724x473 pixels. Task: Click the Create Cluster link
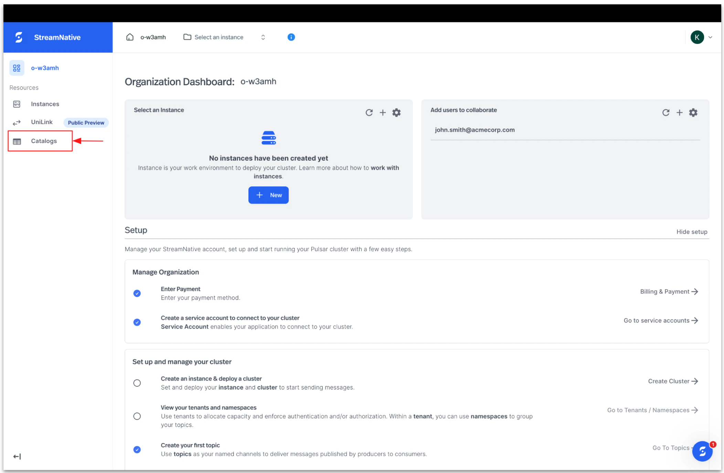(673, 381)
